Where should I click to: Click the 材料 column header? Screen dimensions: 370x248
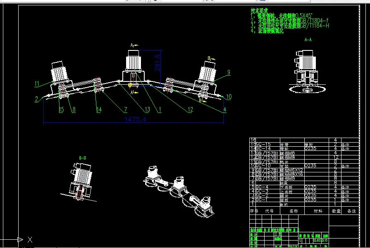click(318, 211)
